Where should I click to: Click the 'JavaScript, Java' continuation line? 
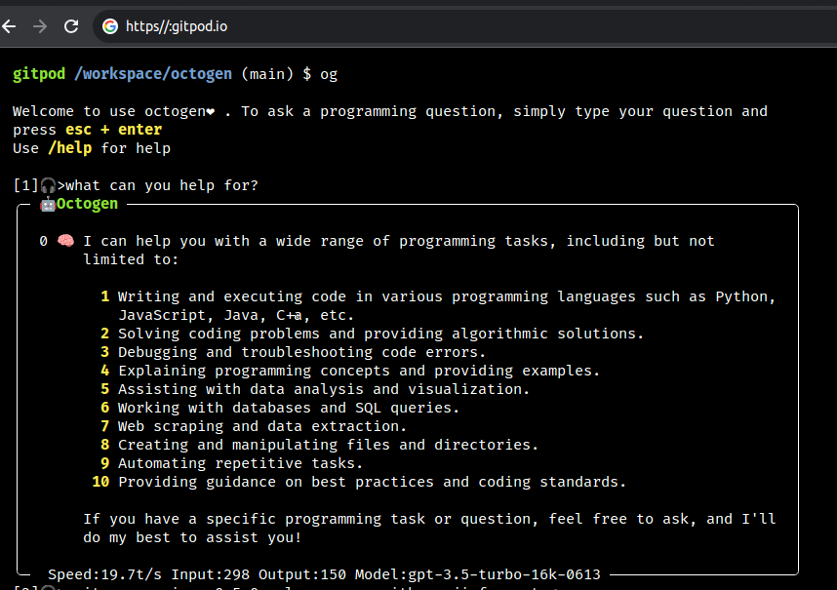tap(236, 315)
